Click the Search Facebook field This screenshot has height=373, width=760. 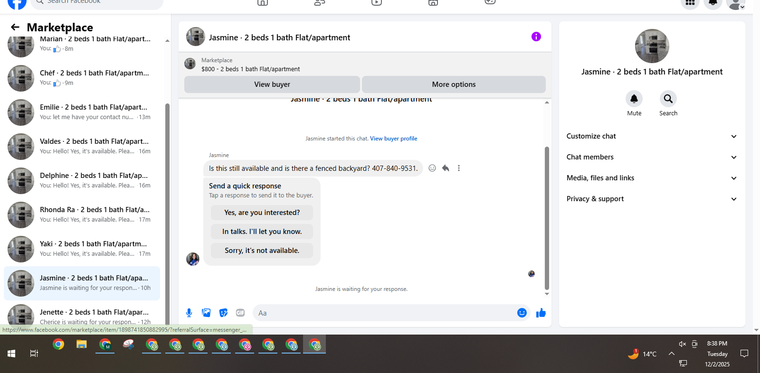[97, 3]
